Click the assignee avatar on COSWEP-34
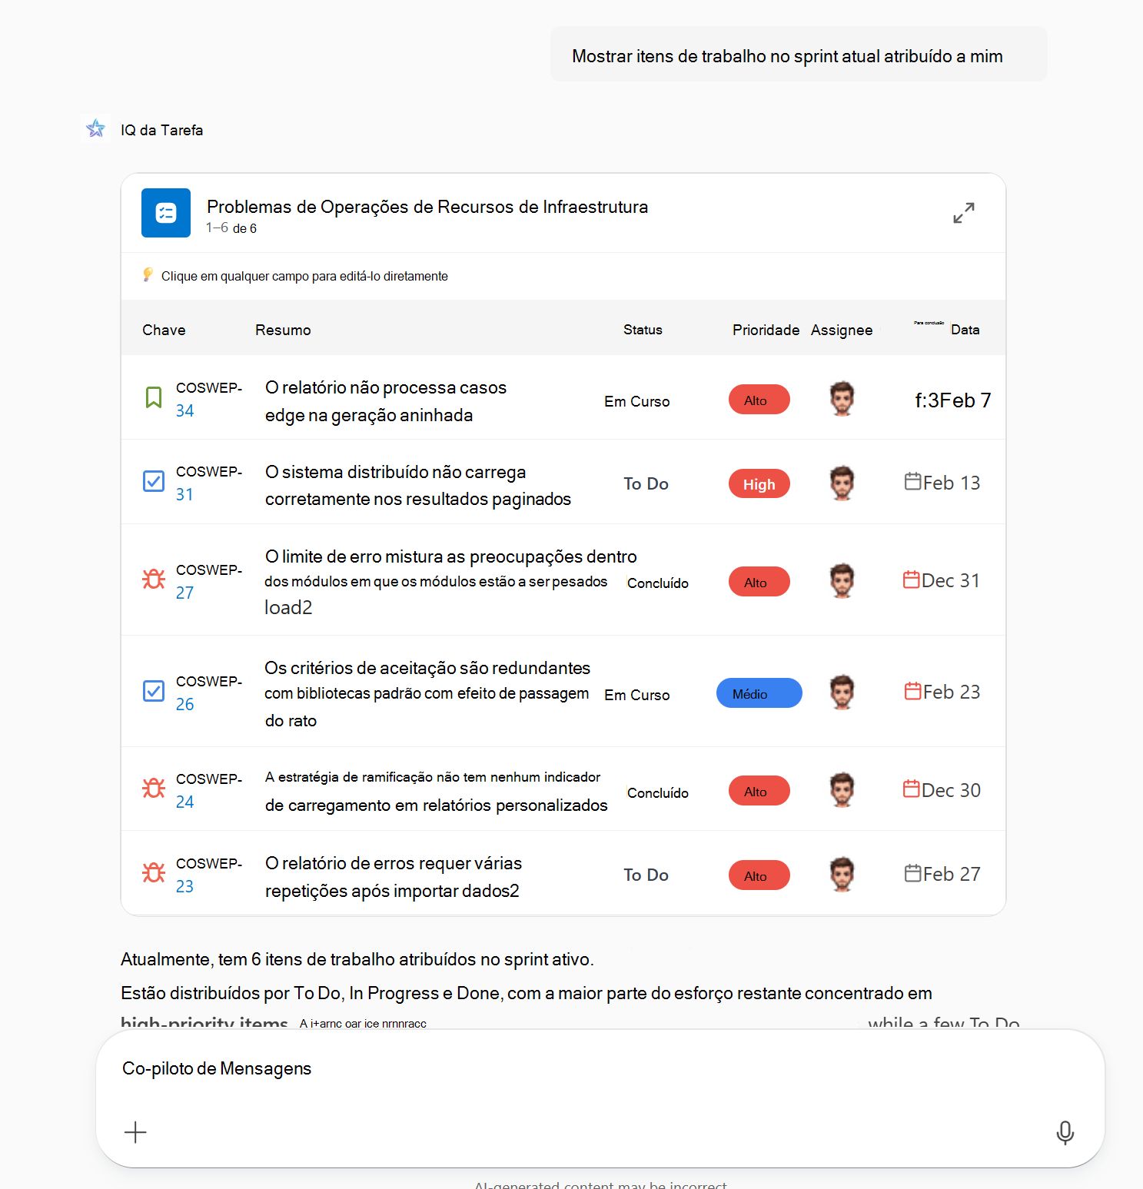The width and height of the screenshot is (1143, 1189). 842,399
